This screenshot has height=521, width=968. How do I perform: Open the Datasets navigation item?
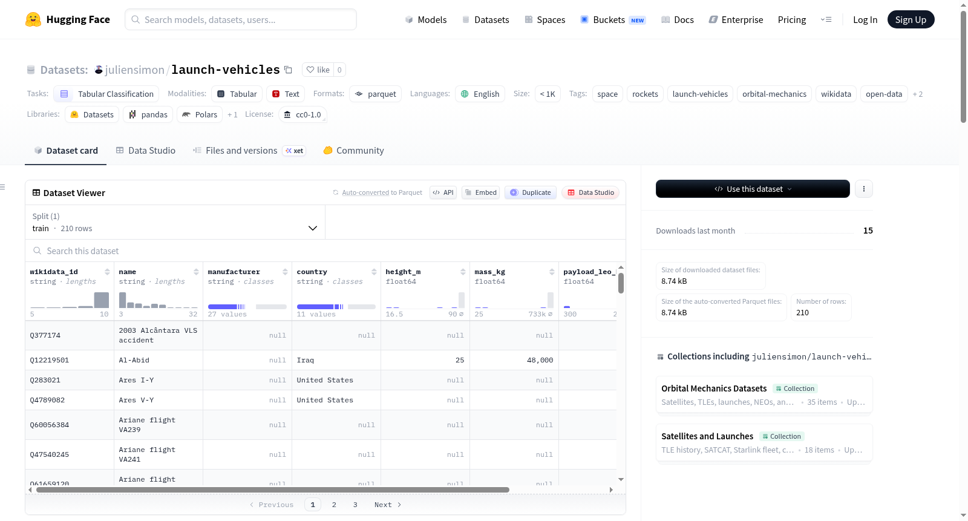point(485,19)
